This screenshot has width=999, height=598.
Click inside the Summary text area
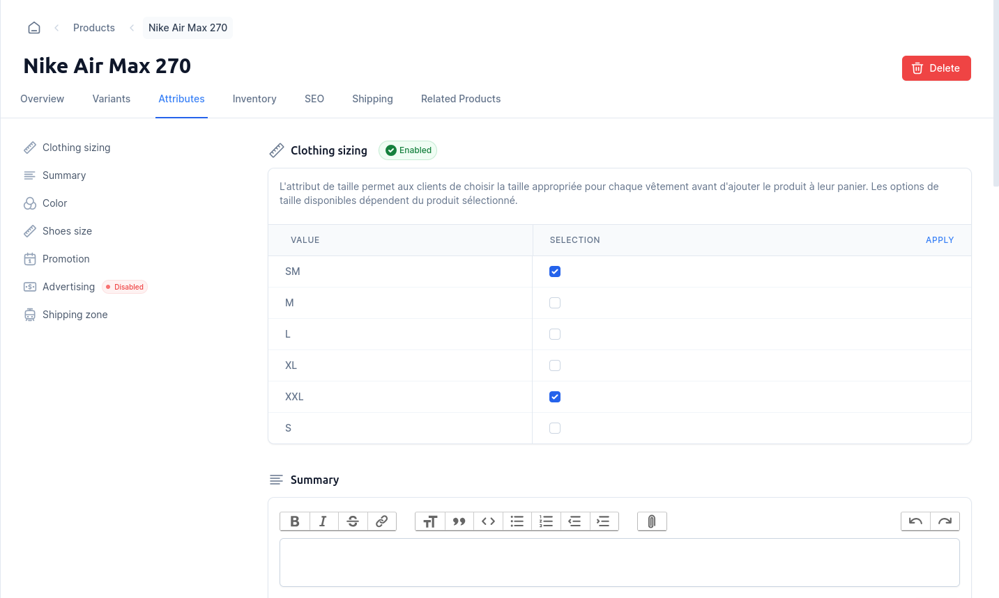tap(619, 562)
